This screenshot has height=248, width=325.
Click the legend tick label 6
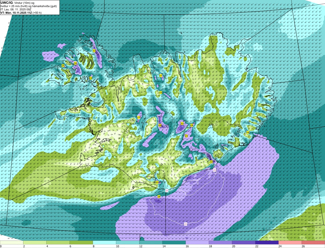click(x=70, y=246)
